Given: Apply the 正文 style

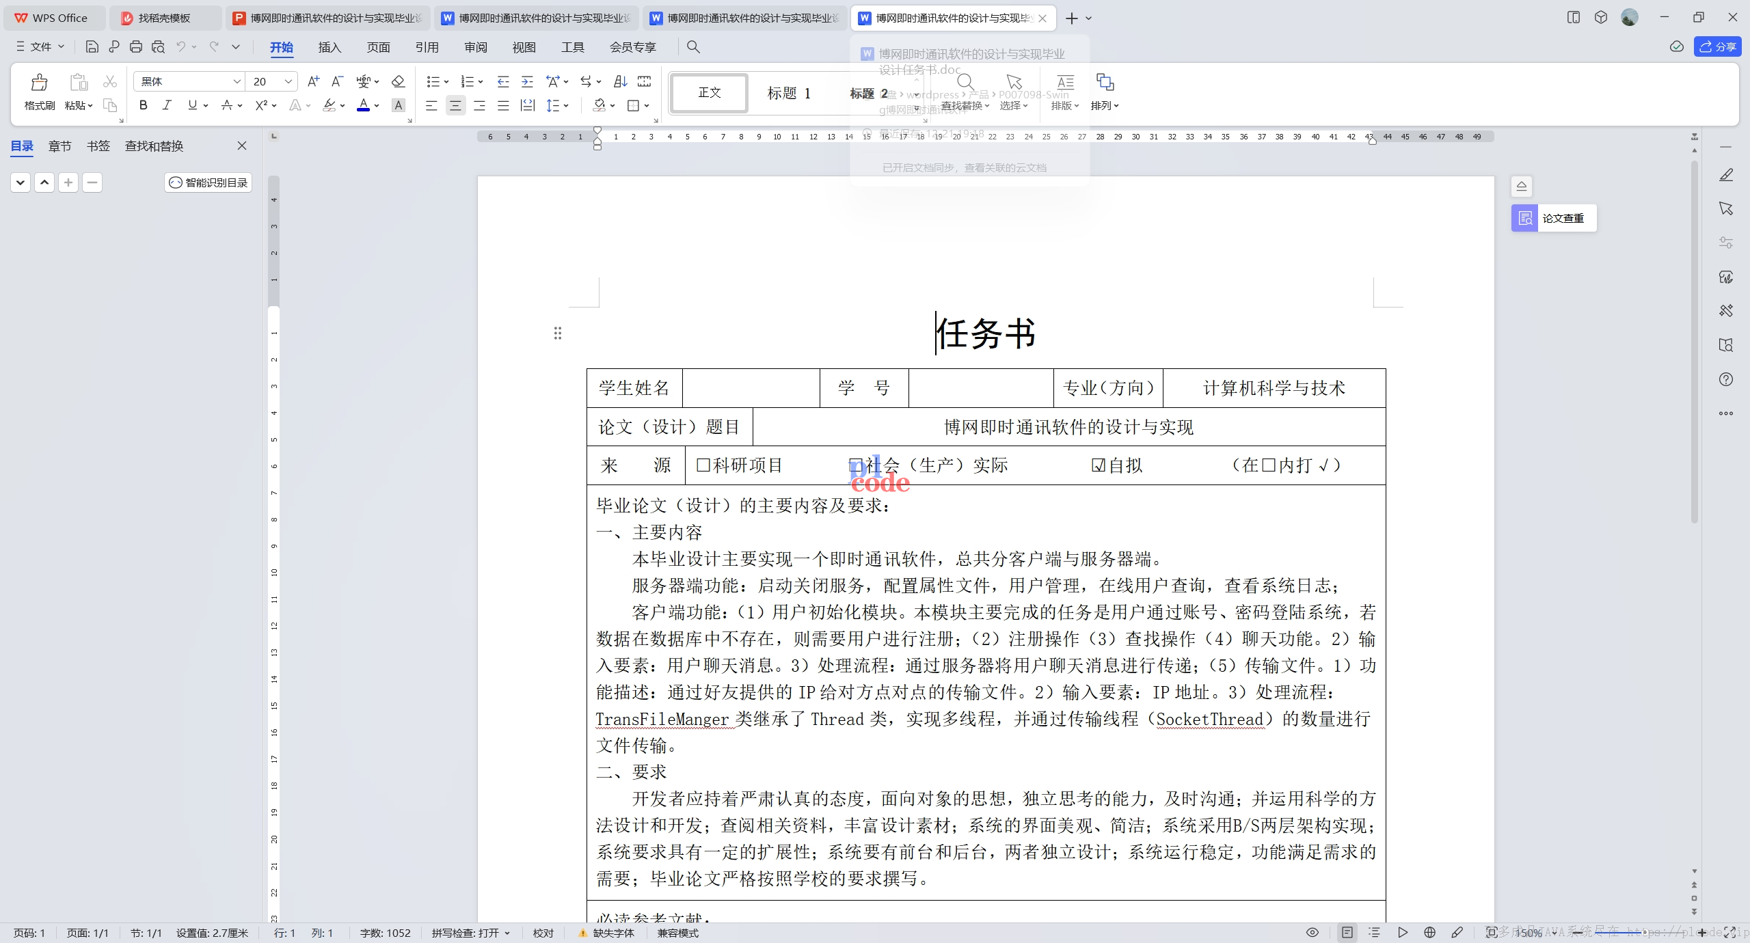Looking at the screenshot, I should (710, 92).
